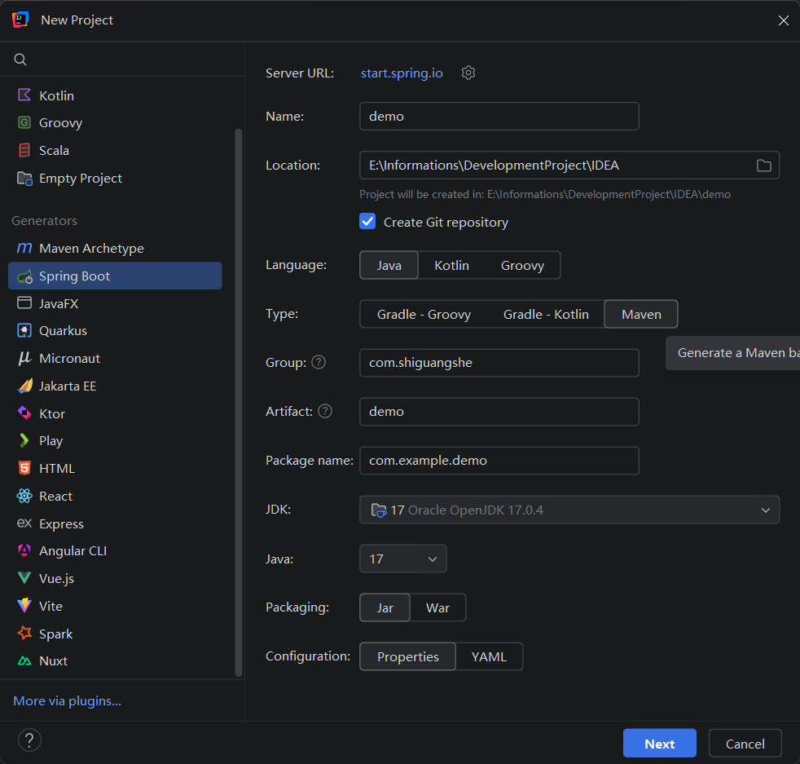Image resolution: width=800 pixels, height=764 pixels.
Task: Choose the Jakarta EE generator icon
Action: pos(24,386)
